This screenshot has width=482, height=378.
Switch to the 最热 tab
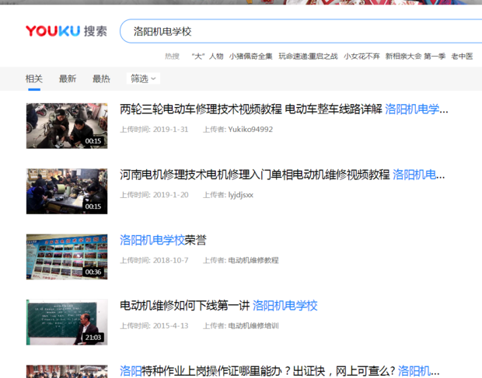[101, 79]
